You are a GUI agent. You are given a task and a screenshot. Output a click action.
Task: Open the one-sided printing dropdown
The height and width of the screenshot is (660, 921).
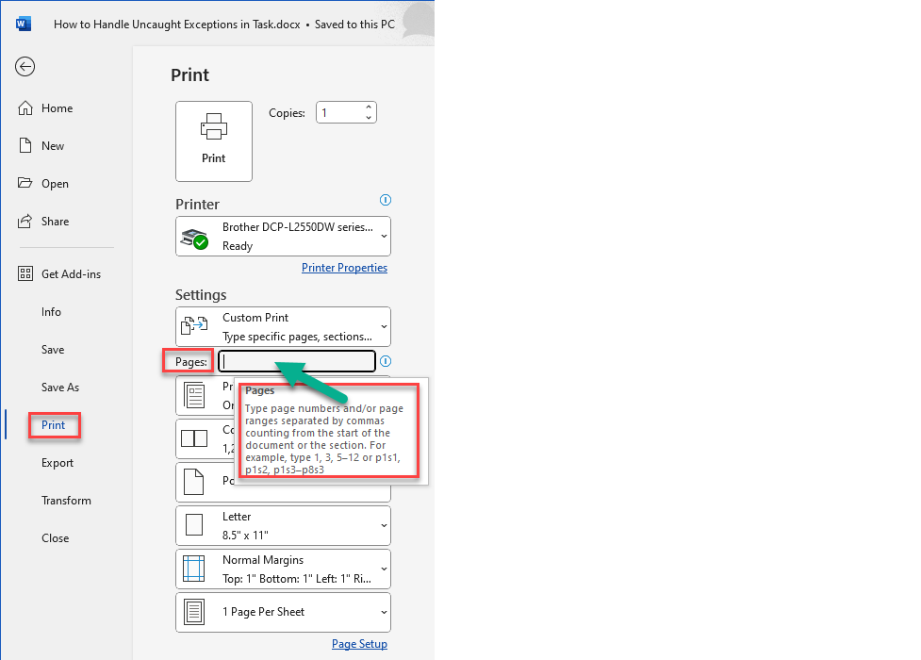coord(205,396)
